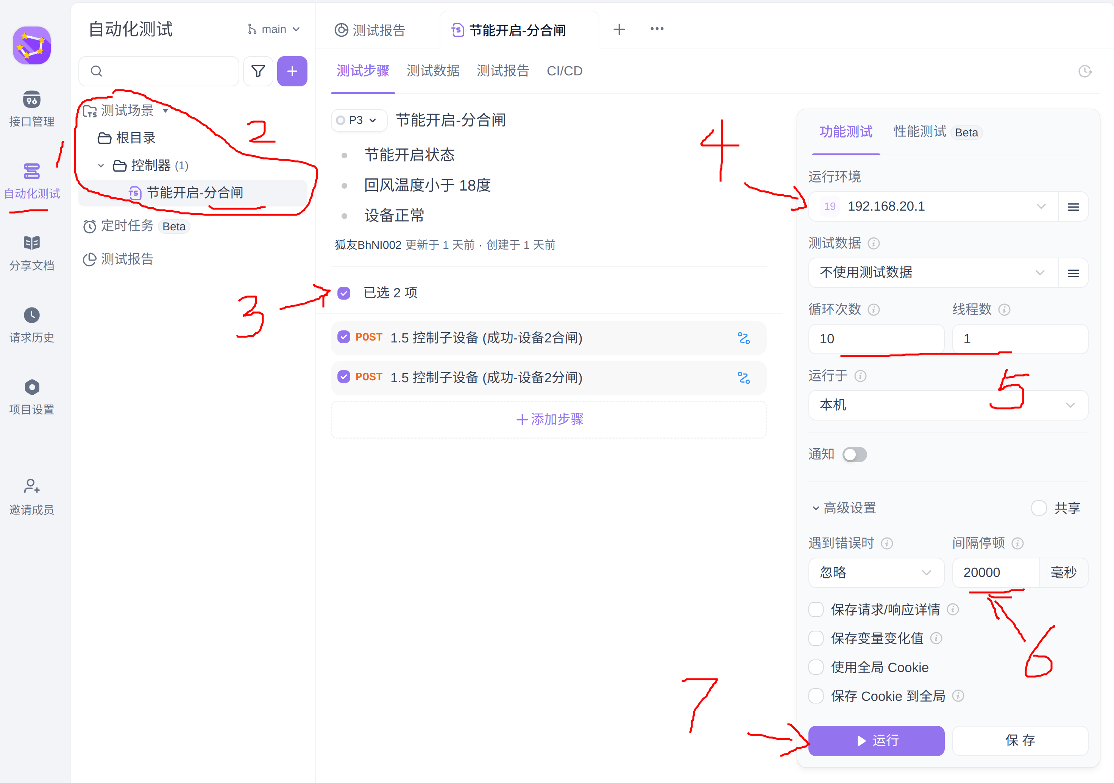Image resolution: width=1114 pixels, height=783 pixels.
Task: Click the 运行 button
Action: click(876, 740)
